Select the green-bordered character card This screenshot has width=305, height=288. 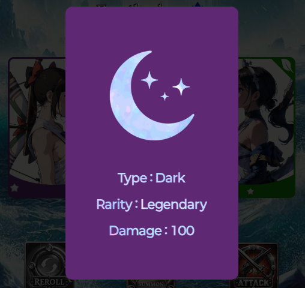[267, 127]
